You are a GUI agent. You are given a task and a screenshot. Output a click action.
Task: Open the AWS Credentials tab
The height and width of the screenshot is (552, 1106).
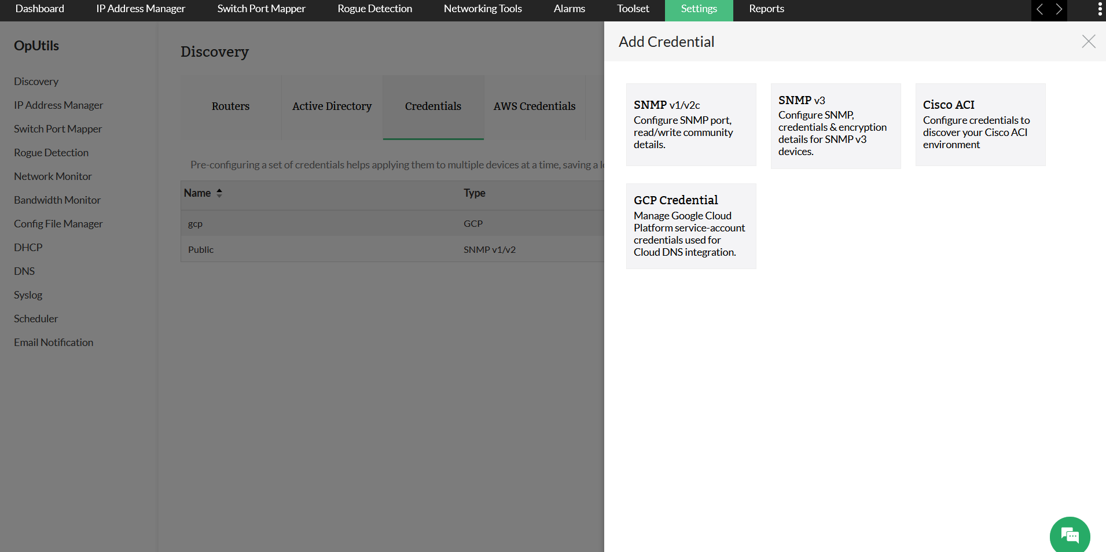[535, 107]
